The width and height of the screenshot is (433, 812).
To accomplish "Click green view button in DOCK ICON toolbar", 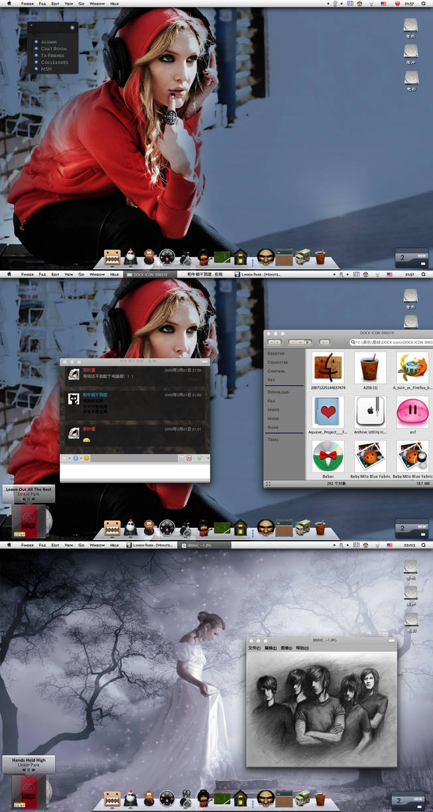I will click(x=308, y=342).
